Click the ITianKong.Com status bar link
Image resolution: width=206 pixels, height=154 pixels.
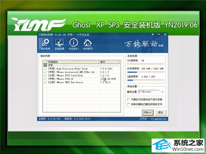(x=158, y=119)
